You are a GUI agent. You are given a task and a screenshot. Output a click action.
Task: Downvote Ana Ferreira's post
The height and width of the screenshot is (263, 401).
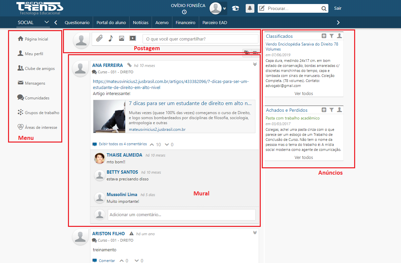point(167,145)
